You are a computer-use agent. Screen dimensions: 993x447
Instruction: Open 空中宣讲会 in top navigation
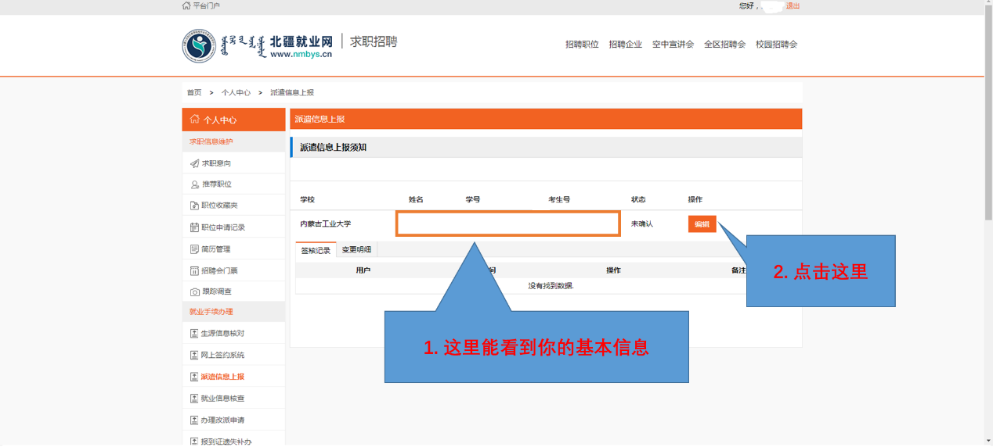pyautogui.click(x=673, y=45)
